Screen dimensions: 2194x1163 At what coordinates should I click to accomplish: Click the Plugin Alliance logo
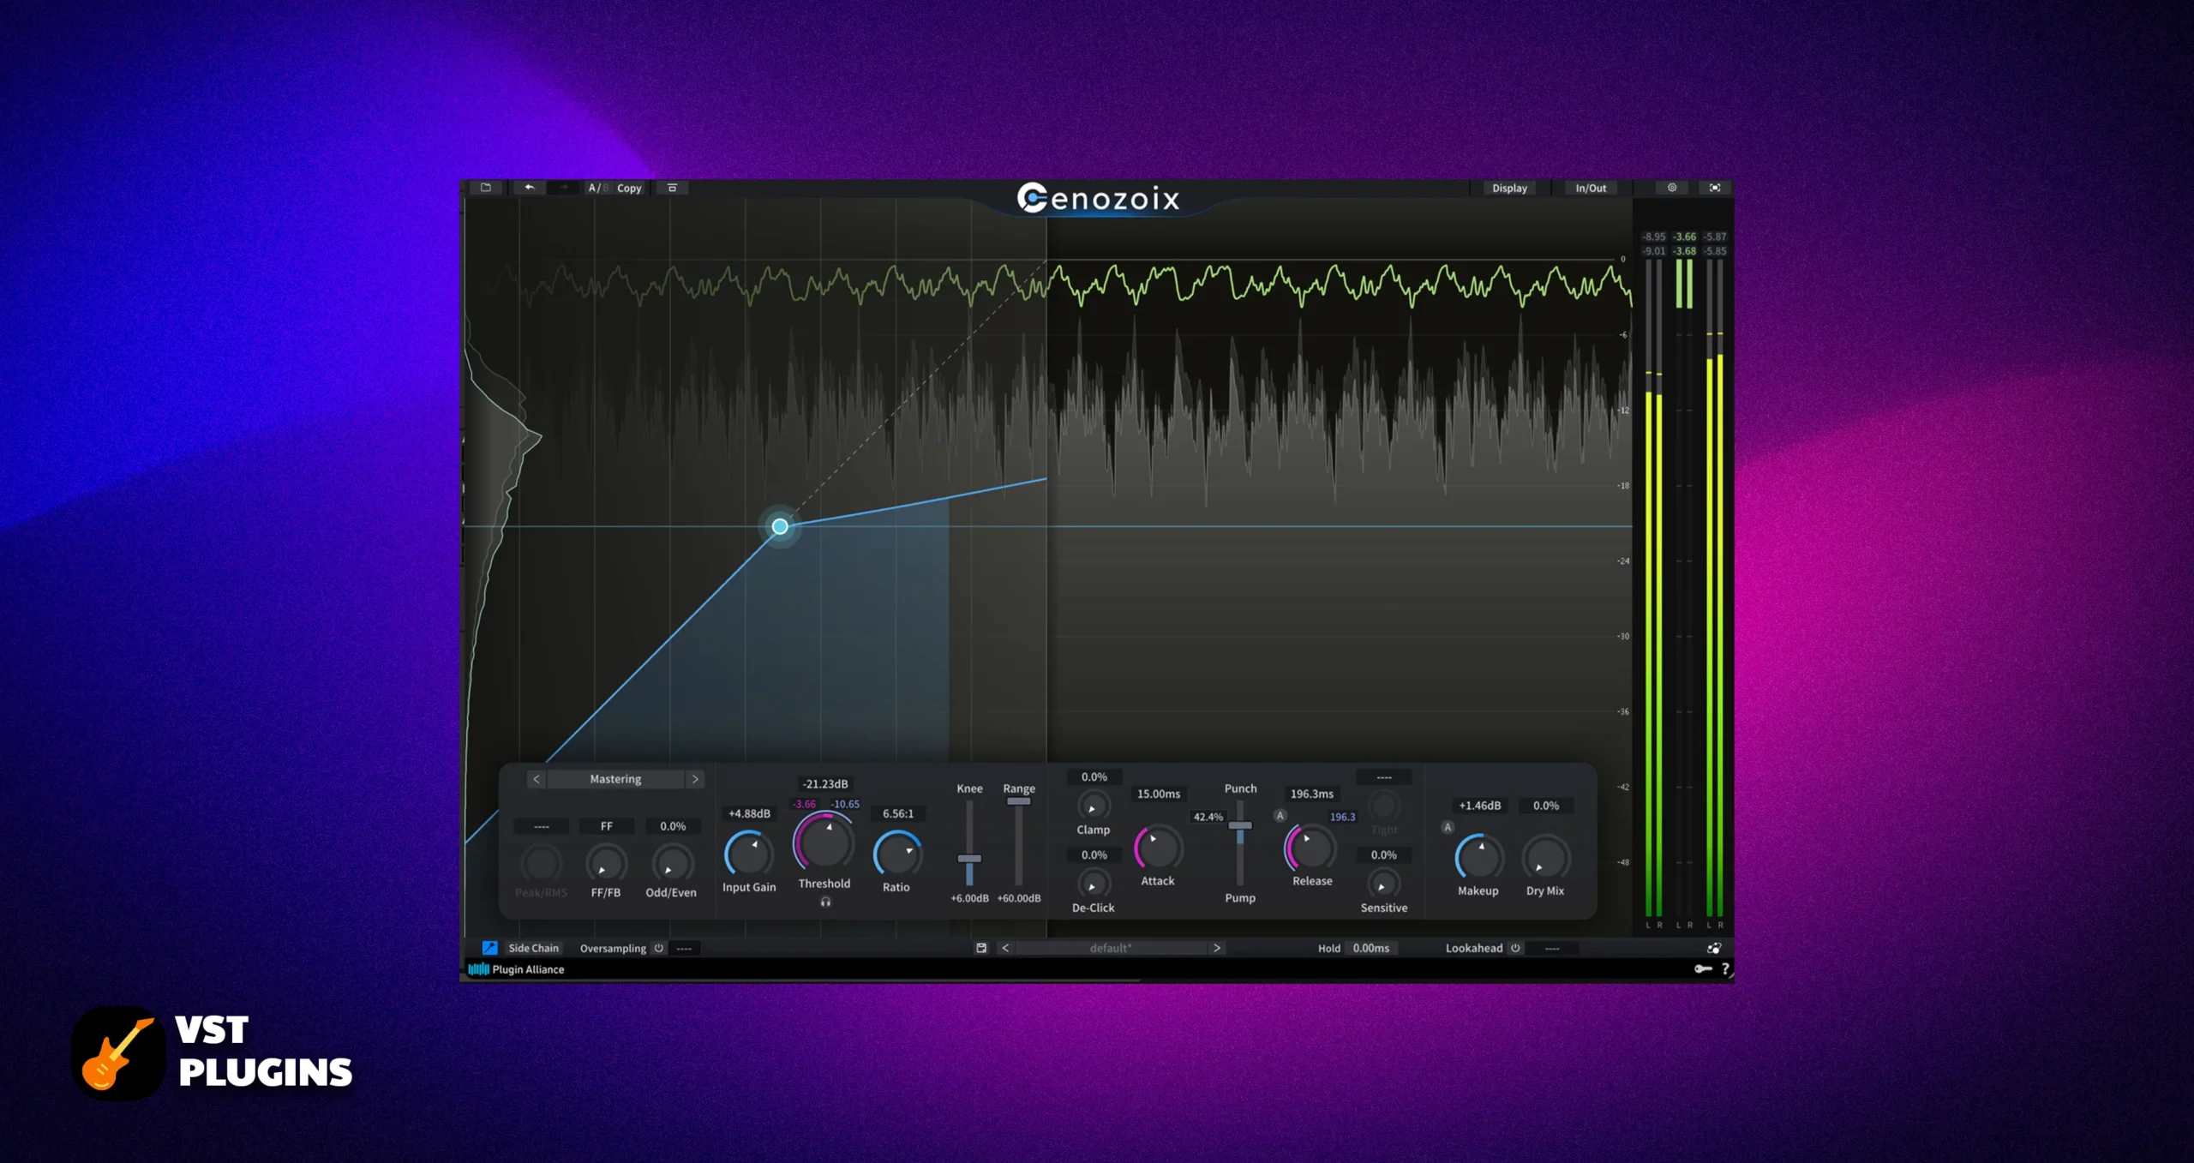(x=516, y=969)
